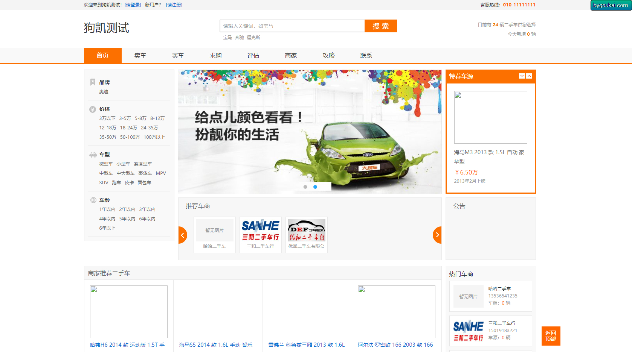Click the 三和二手车行 dealer logo in 推荐车商

pos(260,230)
